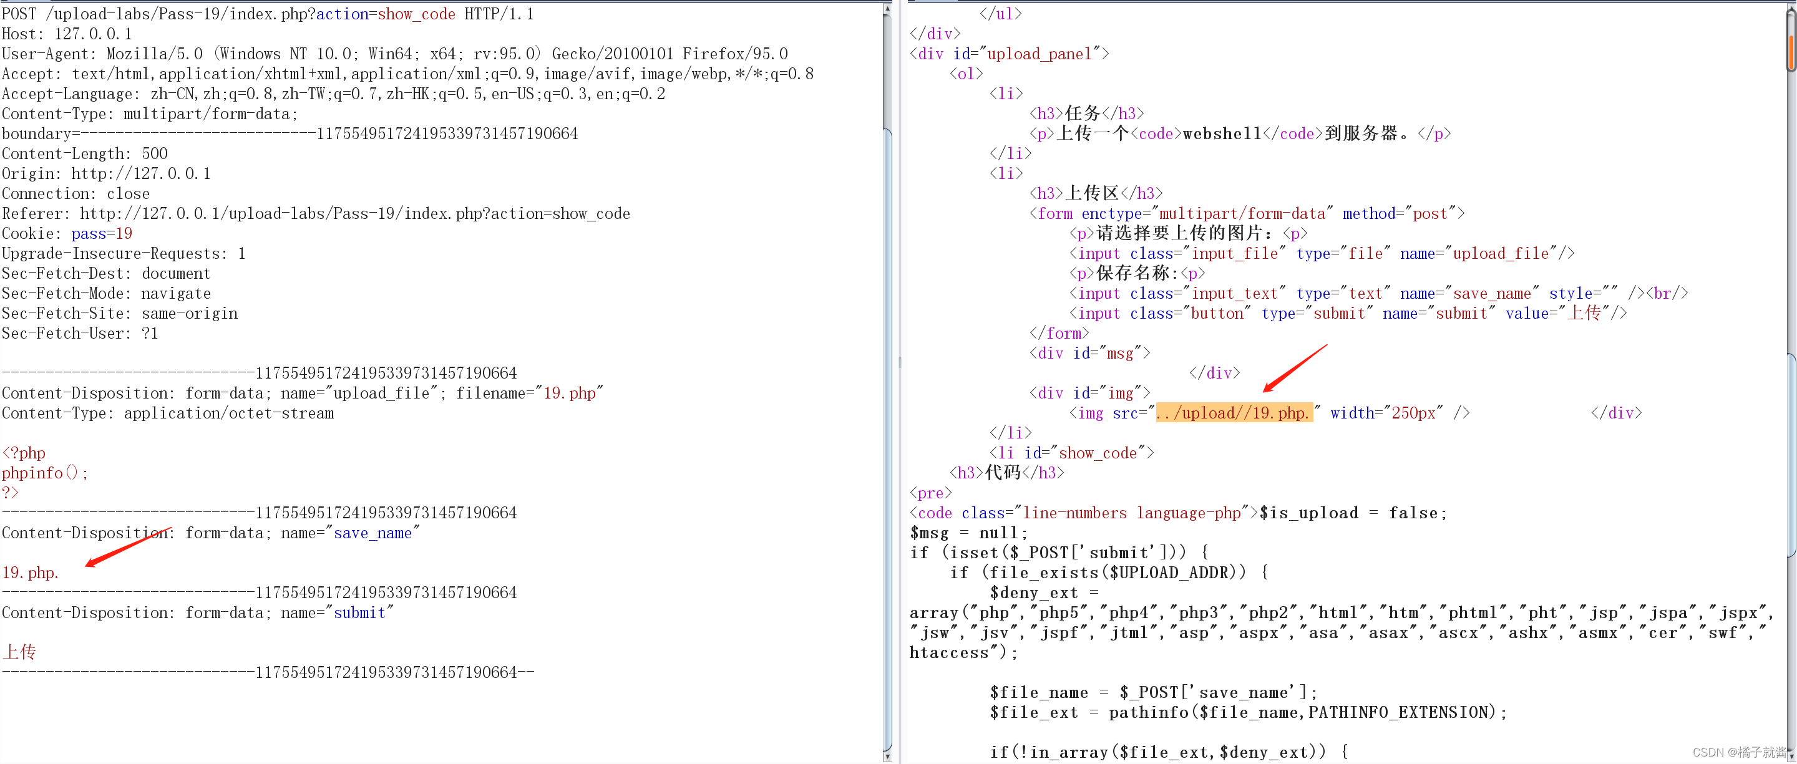Click the 19.php. save_name value in request
1797x764 pixels.
click(x=30, y=573)
